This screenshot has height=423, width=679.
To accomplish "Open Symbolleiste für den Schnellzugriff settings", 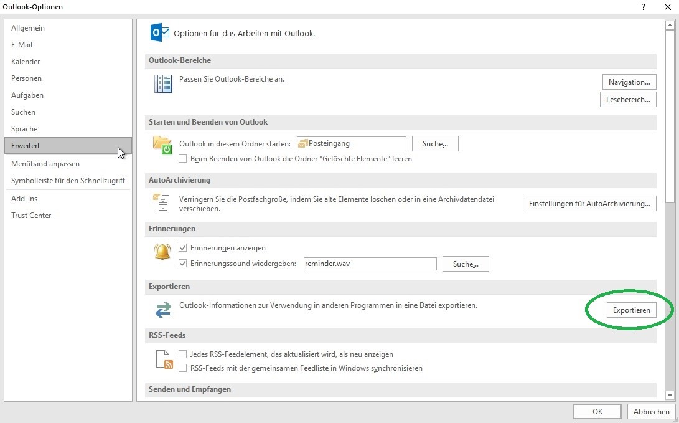I will (68, 181).
